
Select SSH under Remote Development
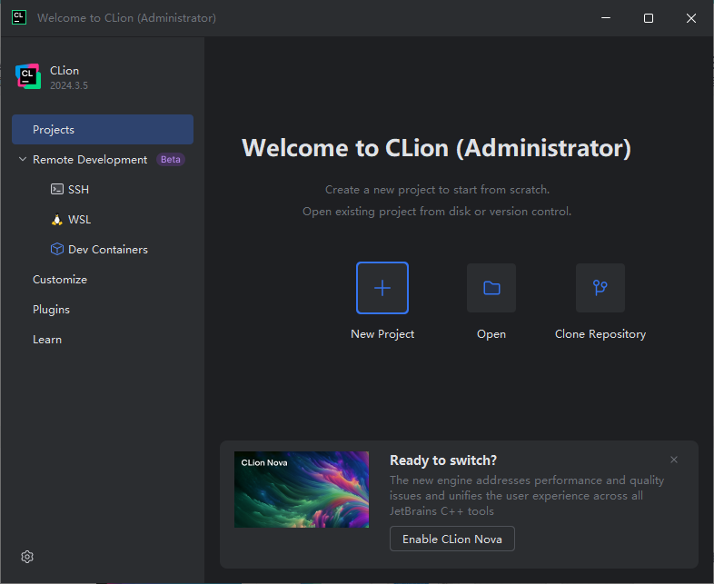pos(78,189)
